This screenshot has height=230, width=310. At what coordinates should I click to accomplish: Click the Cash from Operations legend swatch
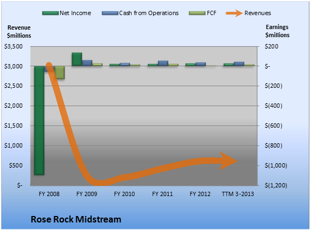(110, 13)
